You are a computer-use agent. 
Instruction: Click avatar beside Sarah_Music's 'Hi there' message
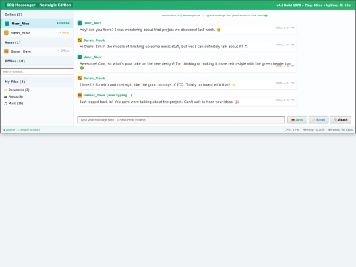click(80, 40)
